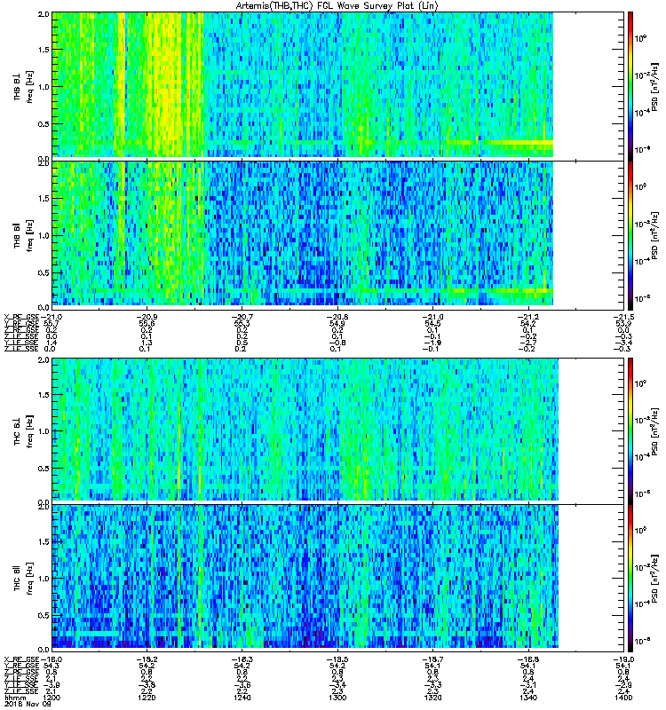Click the bottom panel color bar
This screenshot has height=710, width=666.
tap(630, 579)
